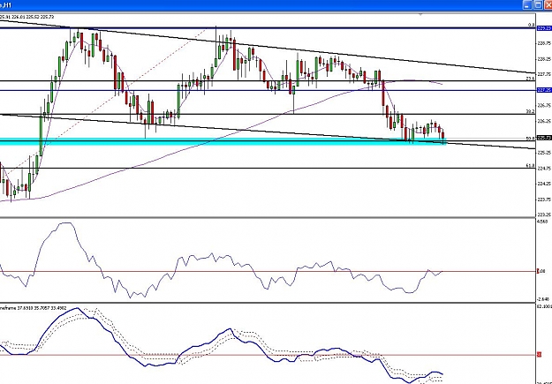Screen dimensions: 552x384
Task: Click the Fibonacci 50.0 level label
Action: [x=530, y=139]
